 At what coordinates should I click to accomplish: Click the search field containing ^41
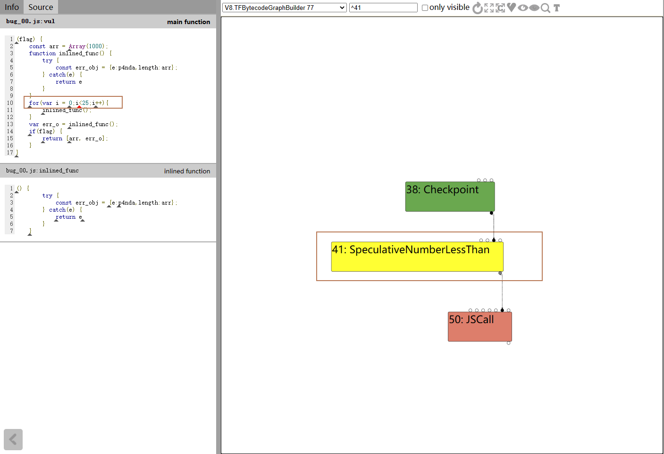[383, 8]
